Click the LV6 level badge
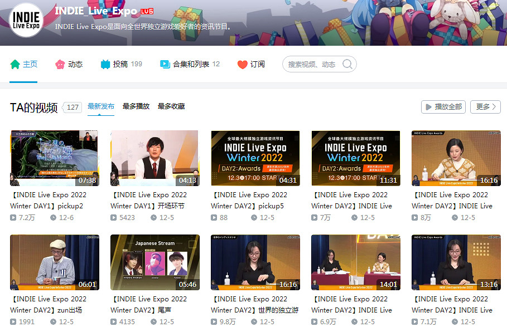This screenshot has width=507, height=332. pyautogui.click(x=147, y=11)
